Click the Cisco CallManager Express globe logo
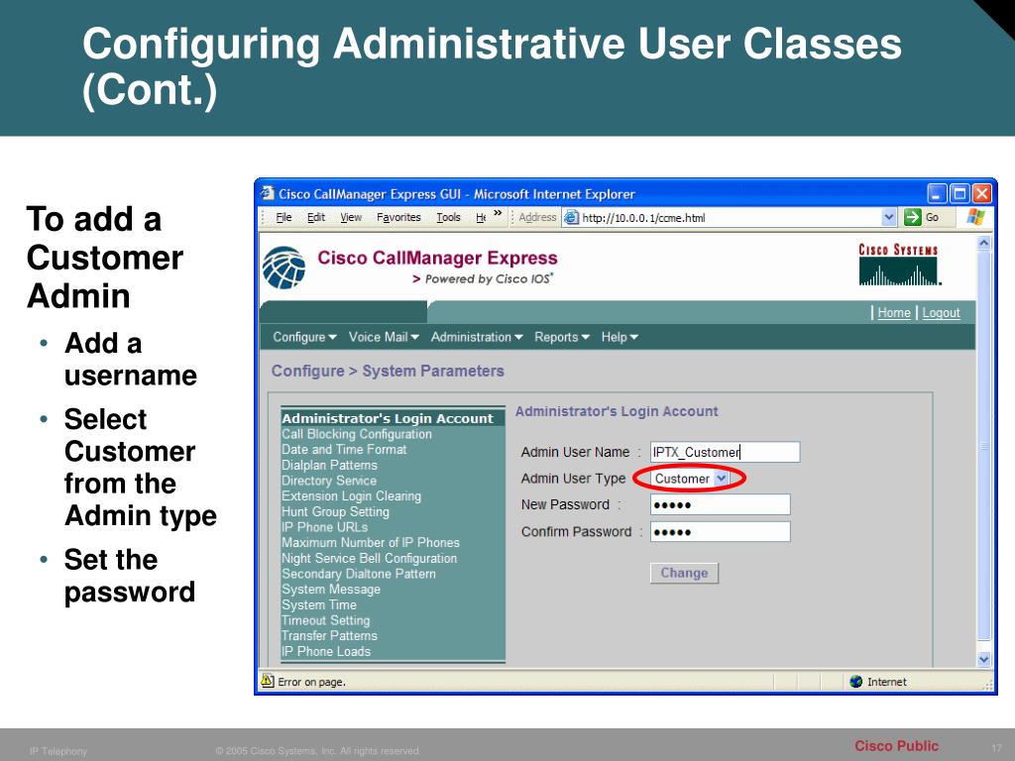The image size is (1015, 761). (284, 268)
